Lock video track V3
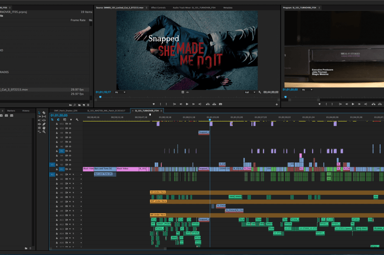 tap(57, 160)
